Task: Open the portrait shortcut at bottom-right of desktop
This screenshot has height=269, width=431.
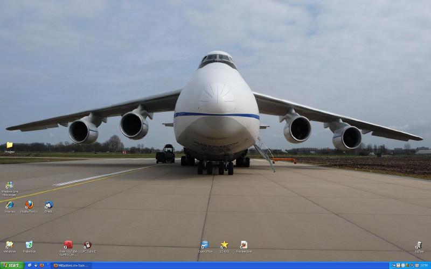Action: (419, 245)
